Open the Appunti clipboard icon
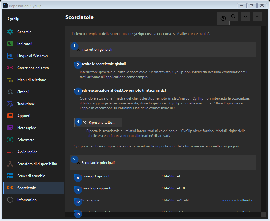This screenshot has width=270, height=221. 10,116
